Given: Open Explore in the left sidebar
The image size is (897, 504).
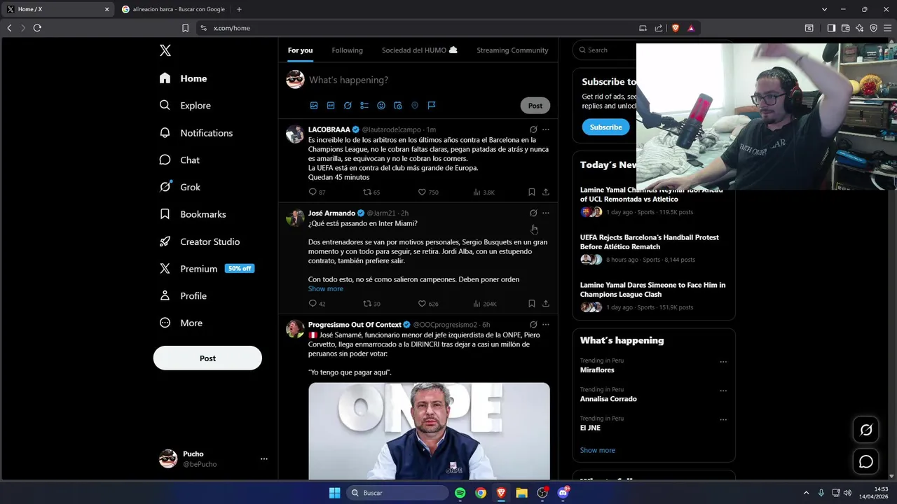Looking at the screenshot, I should pos(185,106).
